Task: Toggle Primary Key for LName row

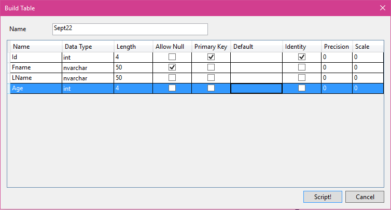Action: pos(211,78)
